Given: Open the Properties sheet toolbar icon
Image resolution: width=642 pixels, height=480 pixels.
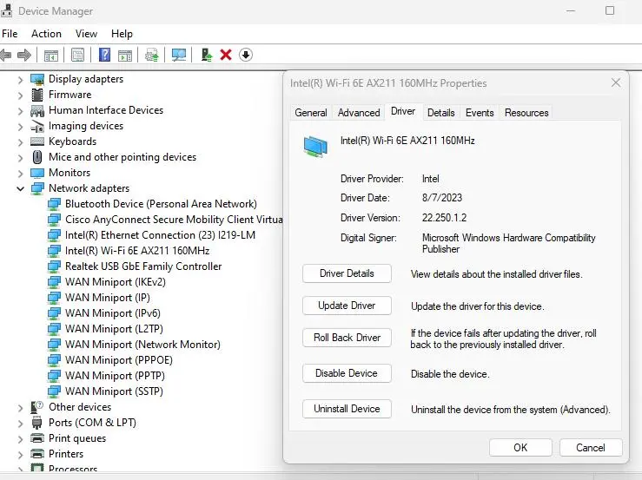Looking at the screenshot, I should tap(77, 55).
